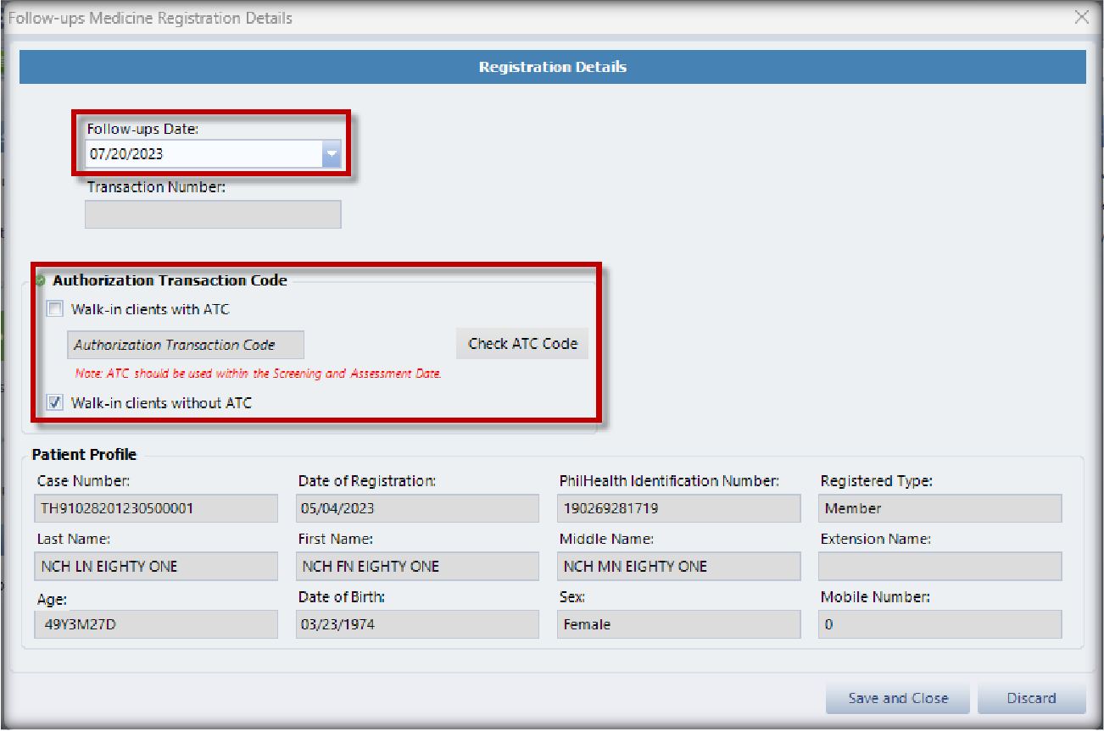This screenshot has width=1104, height=731.
Task: Enable Walk-in clients with ATC checkbox
Action: (56, 309)
